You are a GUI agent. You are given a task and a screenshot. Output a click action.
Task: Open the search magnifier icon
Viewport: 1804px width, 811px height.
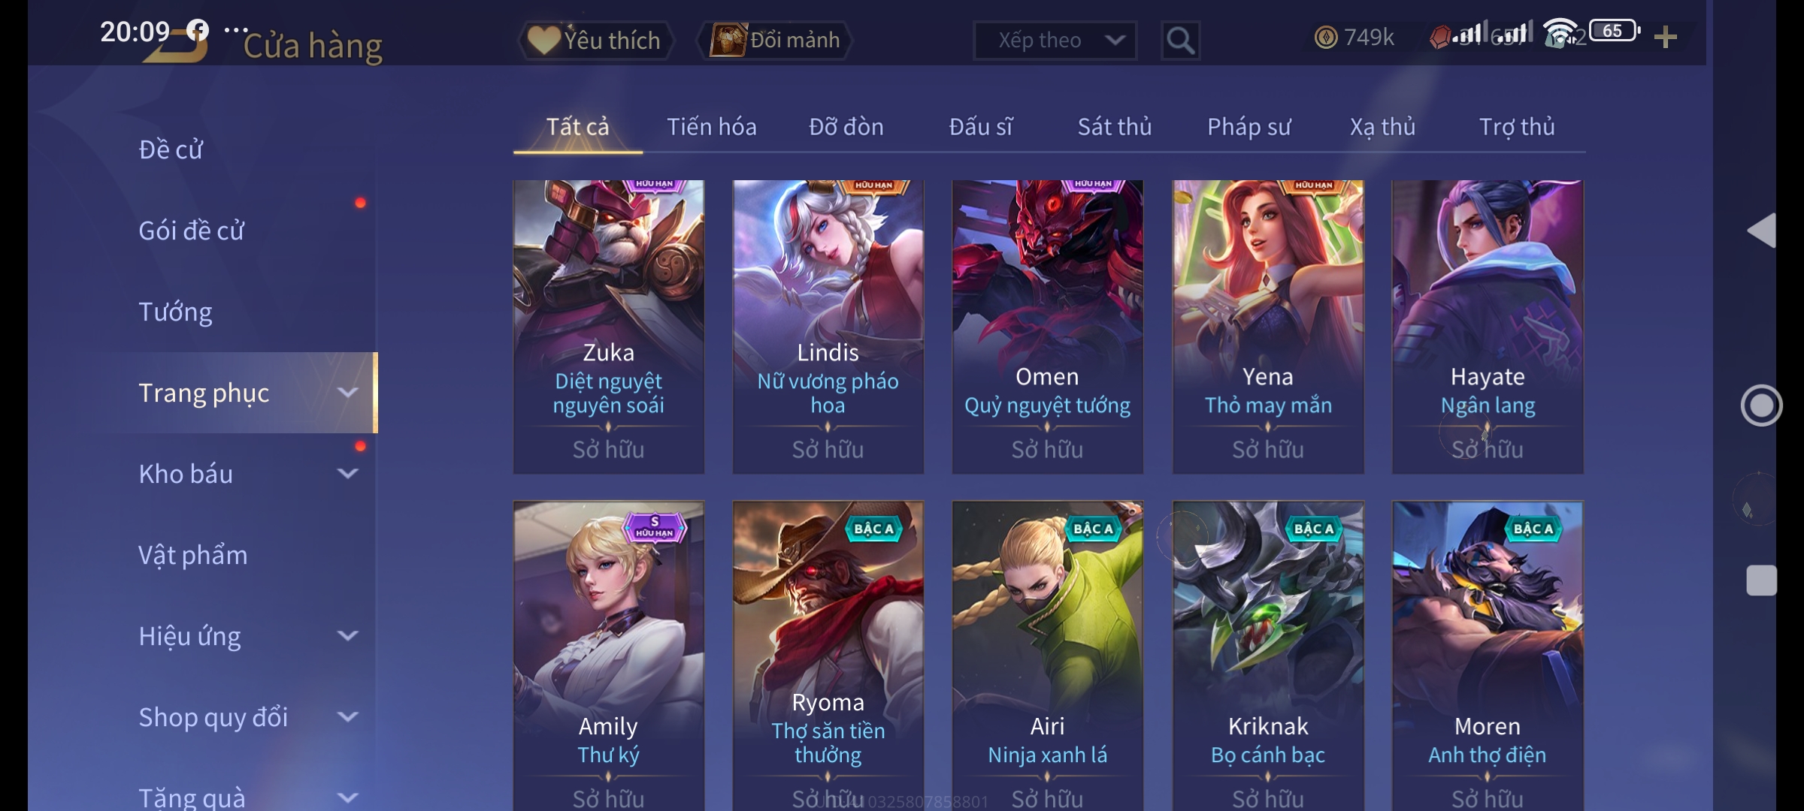[1180, 40]
